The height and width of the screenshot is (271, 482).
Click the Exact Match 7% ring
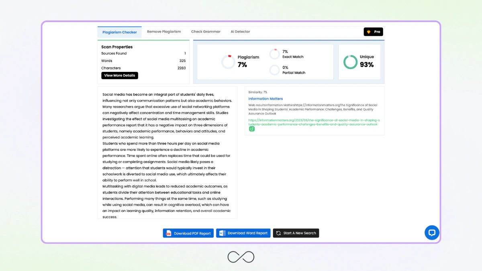pyautogui.click(x=274, y=54)
